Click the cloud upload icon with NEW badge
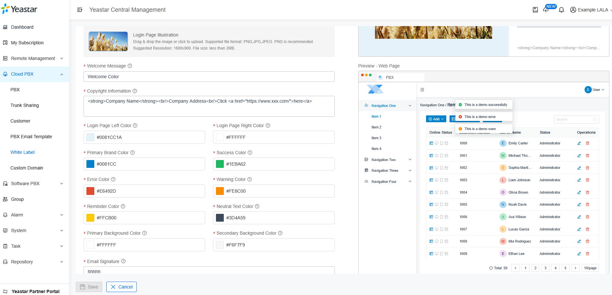 click(546, 10)
